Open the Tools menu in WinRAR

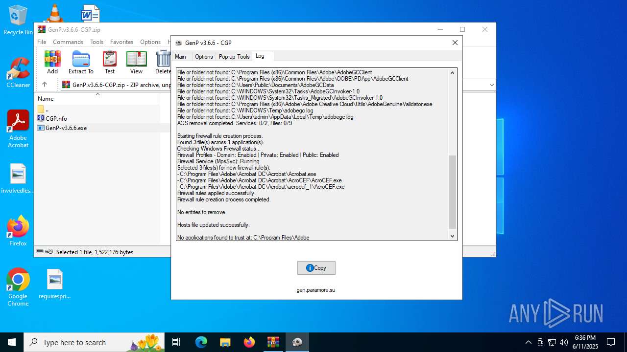(96, 42)
